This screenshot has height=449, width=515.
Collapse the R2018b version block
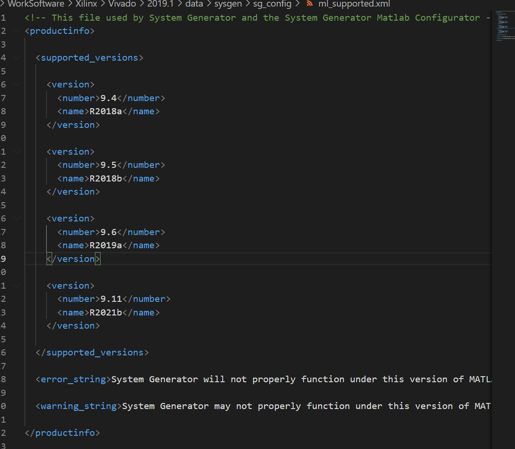coord(16,151)
